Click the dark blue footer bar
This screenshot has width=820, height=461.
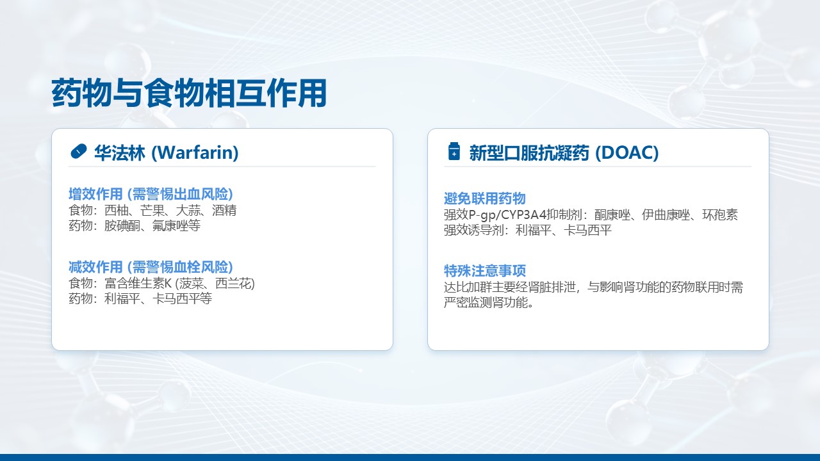pyautogui.click(x=410, y=457)
